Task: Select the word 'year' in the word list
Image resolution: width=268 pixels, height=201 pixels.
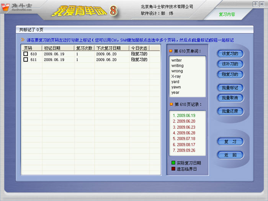Action: [x=175, y=93]
